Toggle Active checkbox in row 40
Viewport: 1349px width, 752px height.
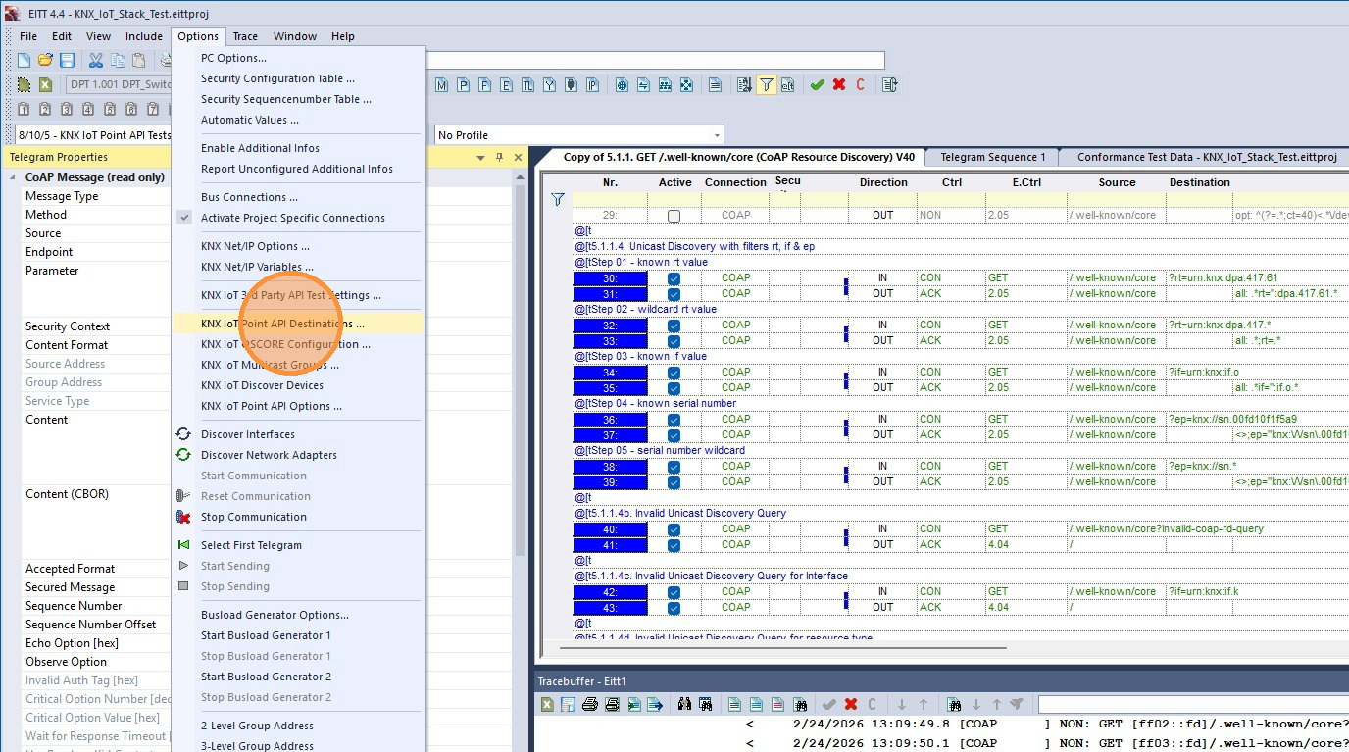tap(674, 529)
